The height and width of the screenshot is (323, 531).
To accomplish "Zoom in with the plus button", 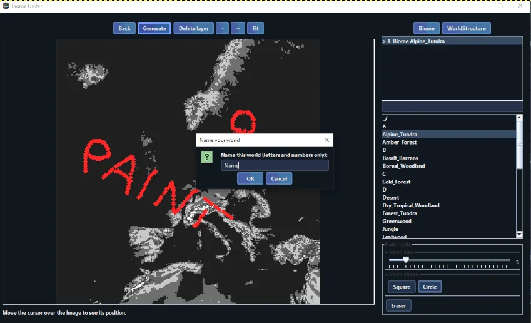I will coord(238,28).
